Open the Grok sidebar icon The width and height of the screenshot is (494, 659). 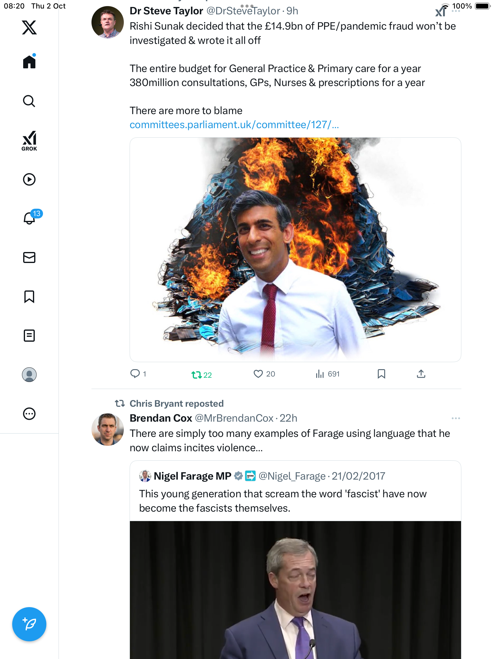[x=29, y=141]
